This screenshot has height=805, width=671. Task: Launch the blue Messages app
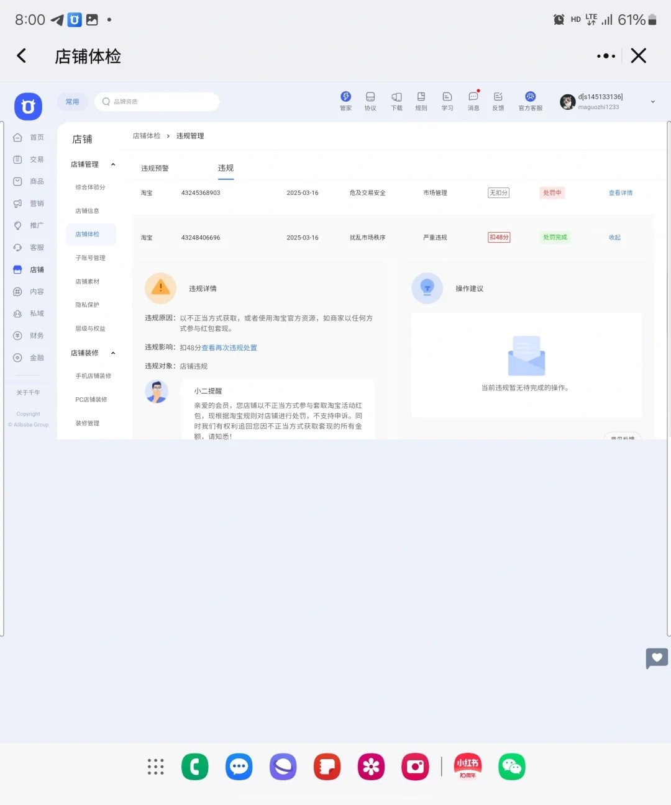[x=239, y=767]
